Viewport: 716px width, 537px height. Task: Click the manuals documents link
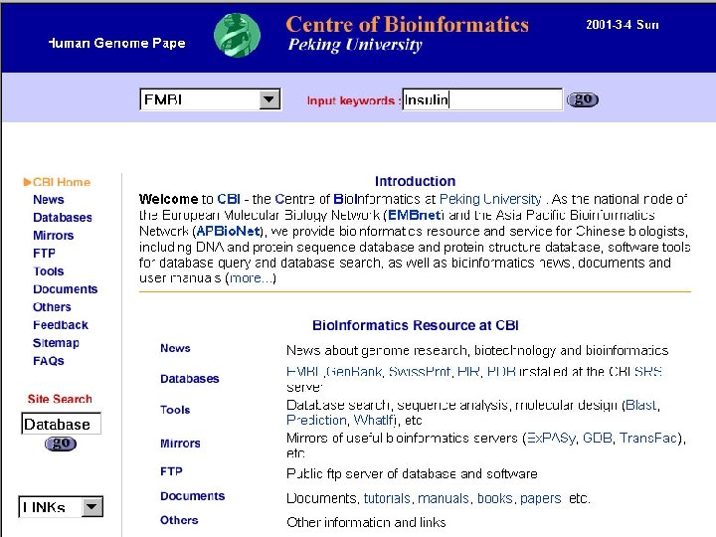click(x=444, y=498)
